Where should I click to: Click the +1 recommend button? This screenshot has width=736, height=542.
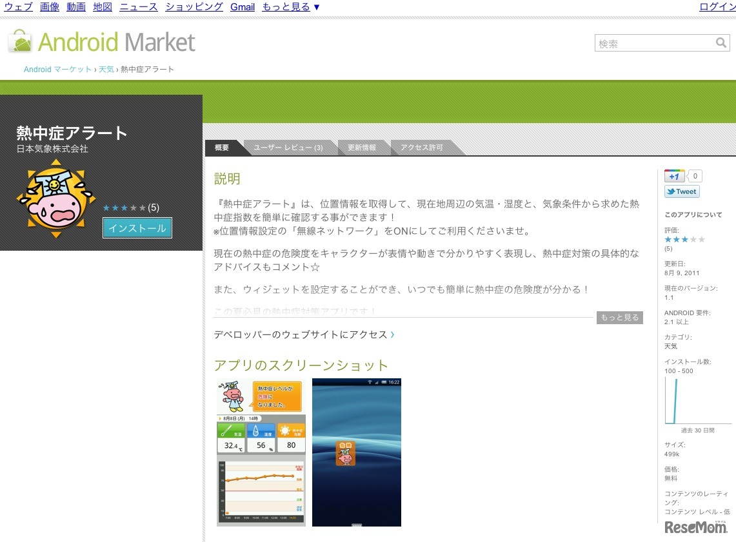(674, 175)
